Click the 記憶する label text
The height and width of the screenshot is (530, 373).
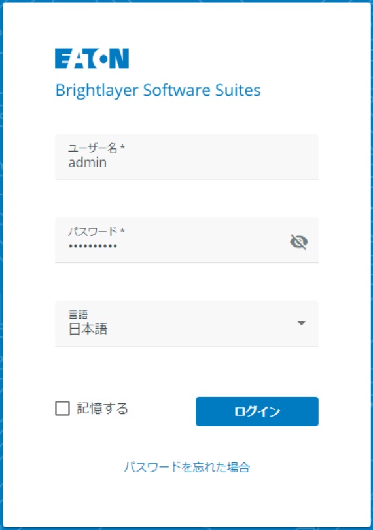pos(102,408)
